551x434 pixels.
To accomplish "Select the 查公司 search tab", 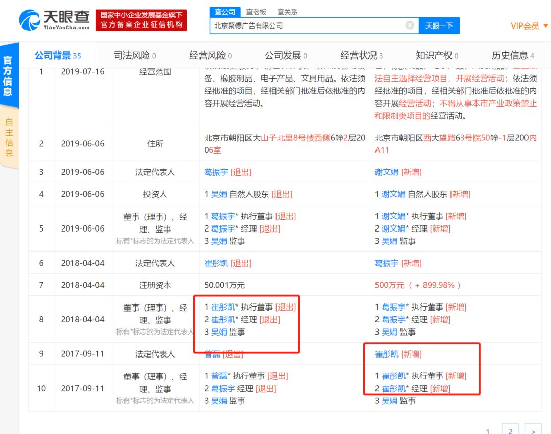I will (225, 12).
